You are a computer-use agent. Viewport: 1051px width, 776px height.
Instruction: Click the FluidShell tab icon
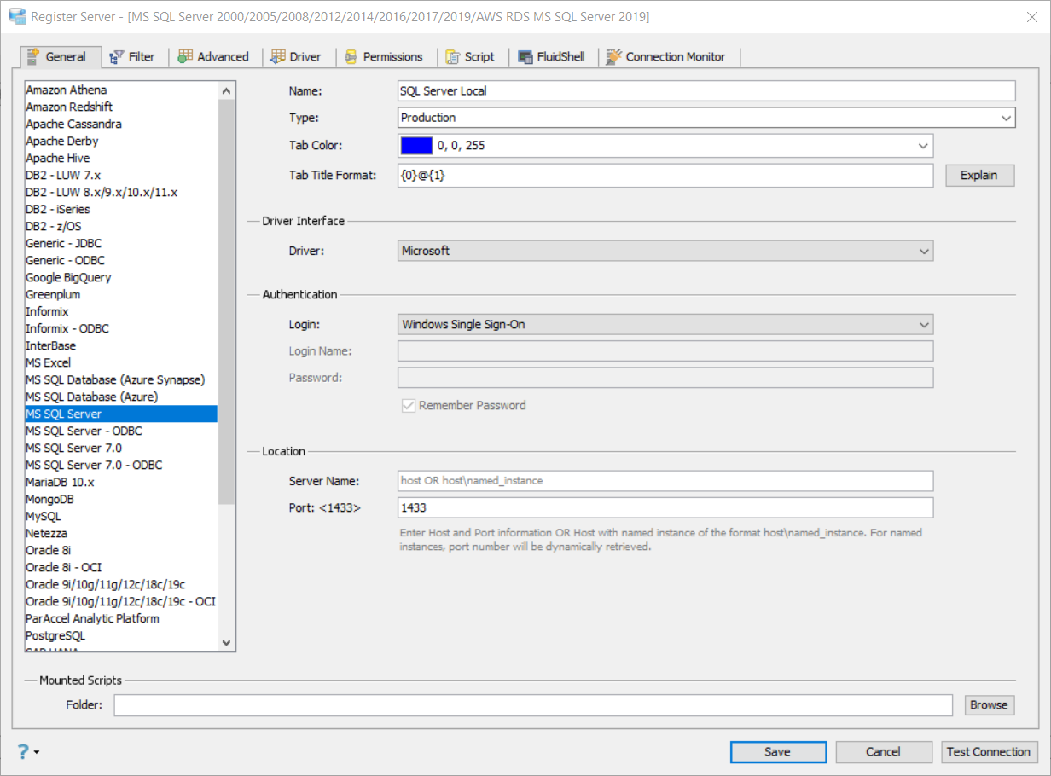(x=525, y=57)
